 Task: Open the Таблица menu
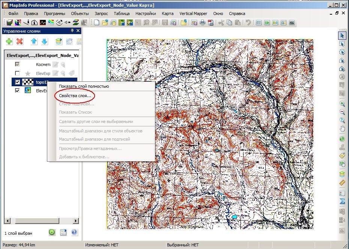122,13
